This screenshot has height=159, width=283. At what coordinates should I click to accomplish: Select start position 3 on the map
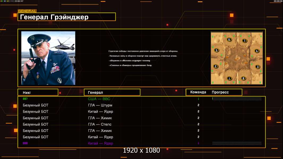point(258,67)
